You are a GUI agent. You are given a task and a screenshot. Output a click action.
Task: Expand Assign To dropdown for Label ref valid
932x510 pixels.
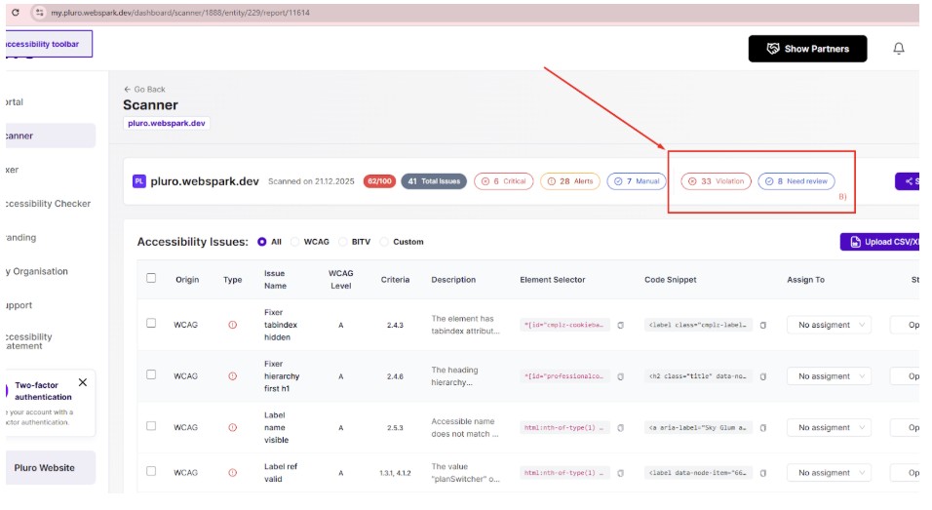(x=829, y=473)
